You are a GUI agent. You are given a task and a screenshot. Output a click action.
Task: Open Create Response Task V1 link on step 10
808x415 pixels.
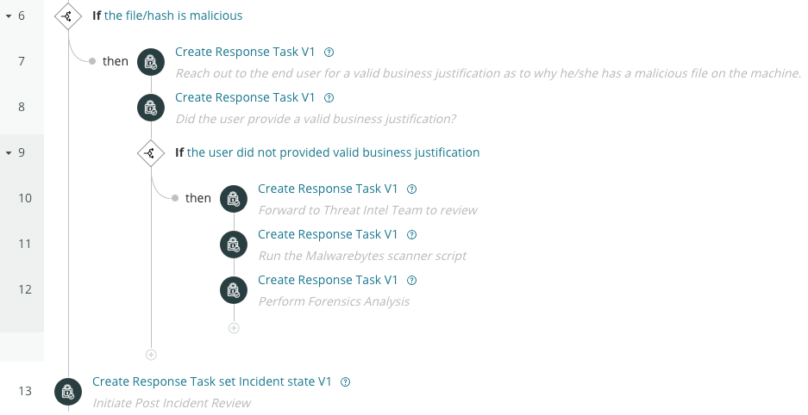328,189
